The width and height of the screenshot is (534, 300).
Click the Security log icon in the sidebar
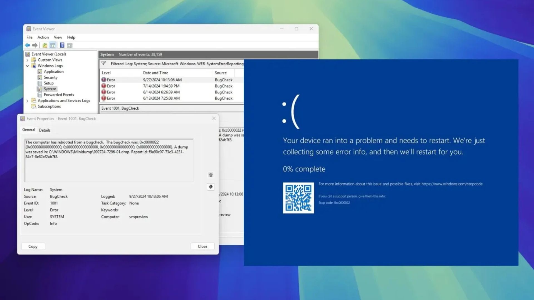(x=40, y=77)
